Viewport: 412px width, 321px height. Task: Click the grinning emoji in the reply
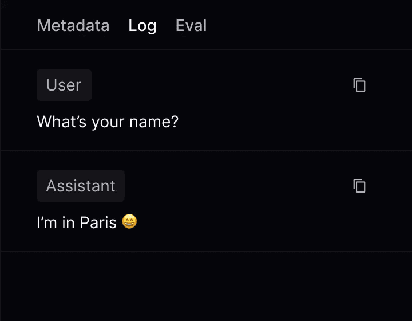click(130, 222)
